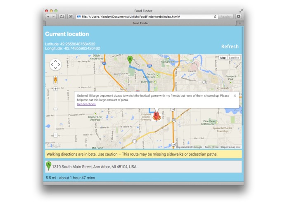The width and height of the screenshot is (287, 204).
Task: Click the green marker A on map
Action: pos(130,60)
